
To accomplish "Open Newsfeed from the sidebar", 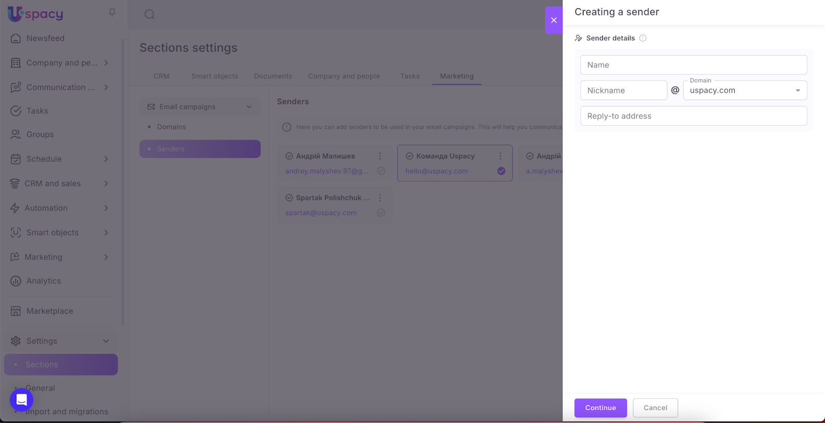I will pyautogui.click(x=45, y=39).
